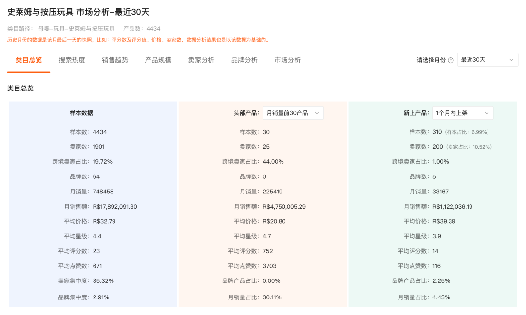
Task: Click new products cross-border ratio 1.00%
Action: tap(441, 162)
